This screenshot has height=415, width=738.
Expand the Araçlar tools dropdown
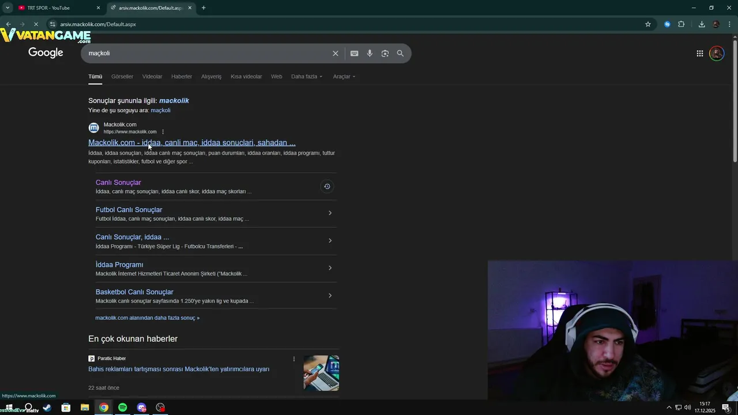344,77
